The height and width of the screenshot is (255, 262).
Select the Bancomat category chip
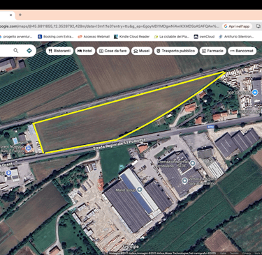click(242, 51)
